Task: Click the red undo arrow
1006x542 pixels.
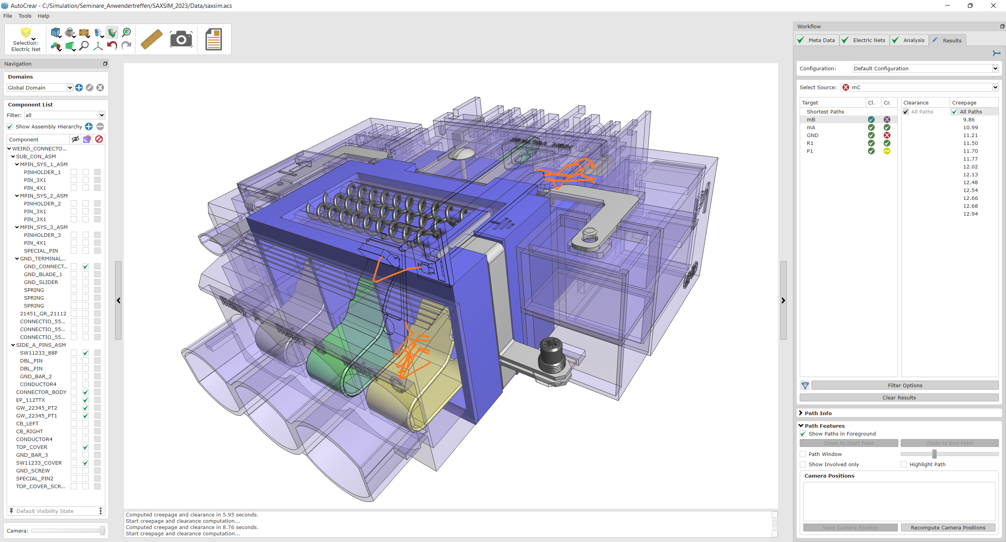Action: pyautogui.click(x=112, y=46)
